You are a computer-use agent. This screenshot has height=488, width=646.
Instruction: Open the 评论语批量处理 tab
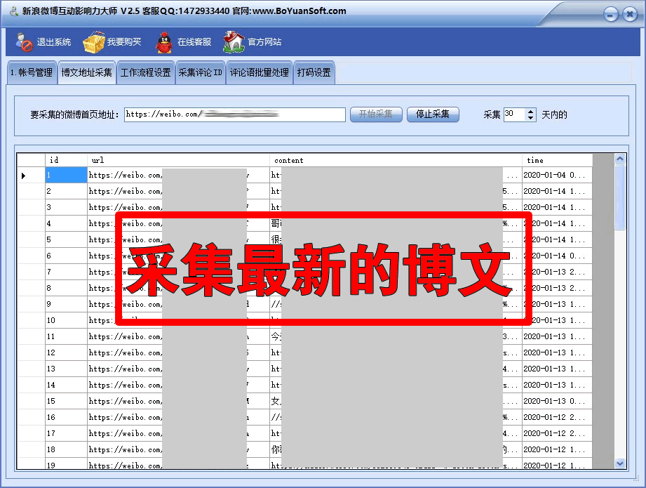pos(260,72)
